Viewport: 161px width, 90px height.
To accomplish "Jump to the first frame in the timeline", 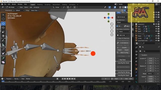I will point(63,79).
